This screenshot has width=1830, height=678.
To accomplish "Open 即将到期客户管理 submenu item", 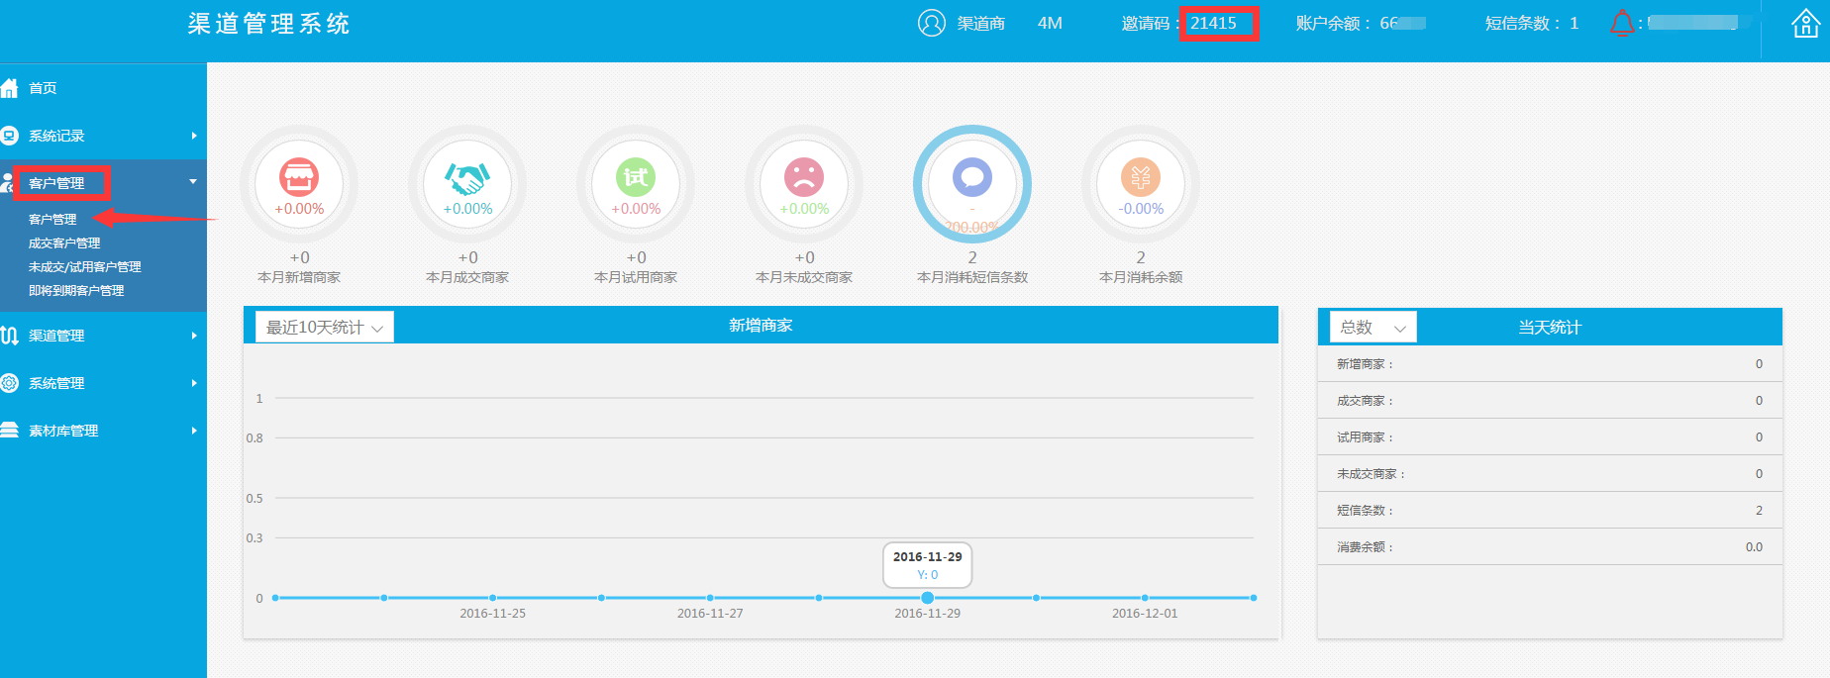I will [x=76, y=291].
